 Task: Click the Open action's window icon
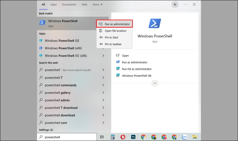click(118, 55)
